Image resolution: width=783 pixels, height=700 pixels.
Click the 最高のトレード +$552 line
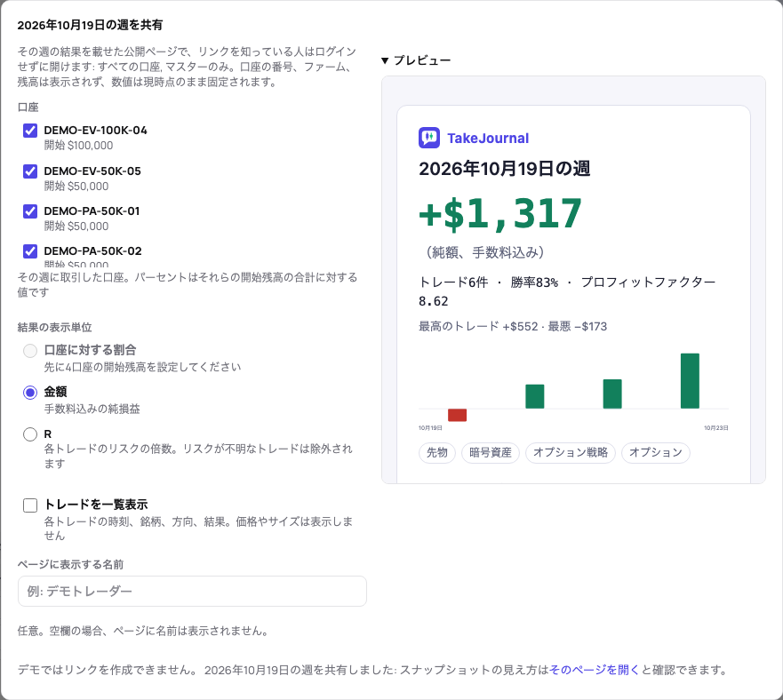513,327
